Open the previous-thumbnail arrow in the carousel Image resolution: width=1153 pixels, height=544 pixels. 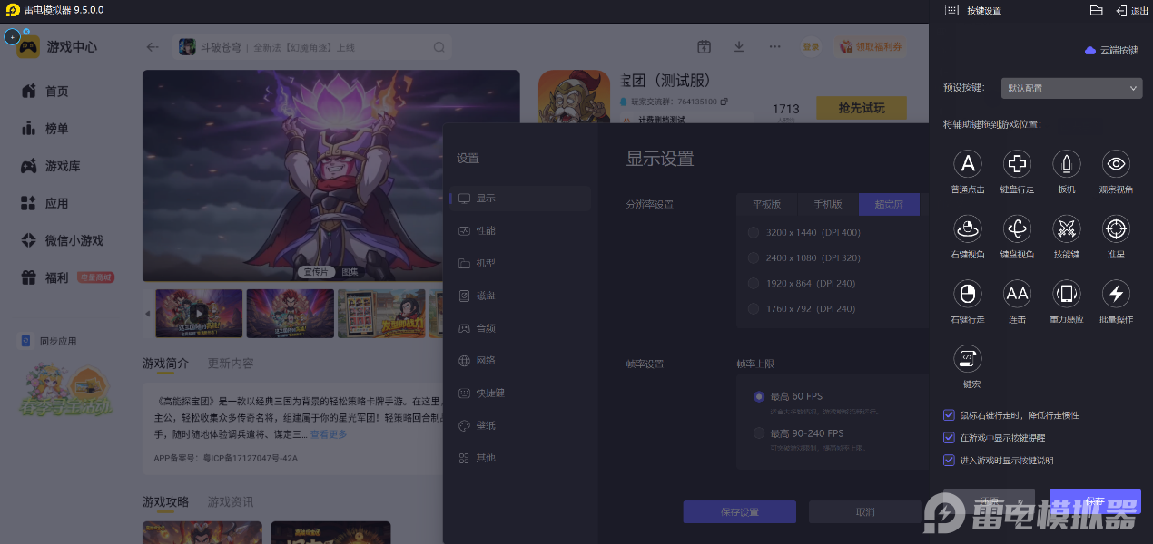[x=148, y=314]
